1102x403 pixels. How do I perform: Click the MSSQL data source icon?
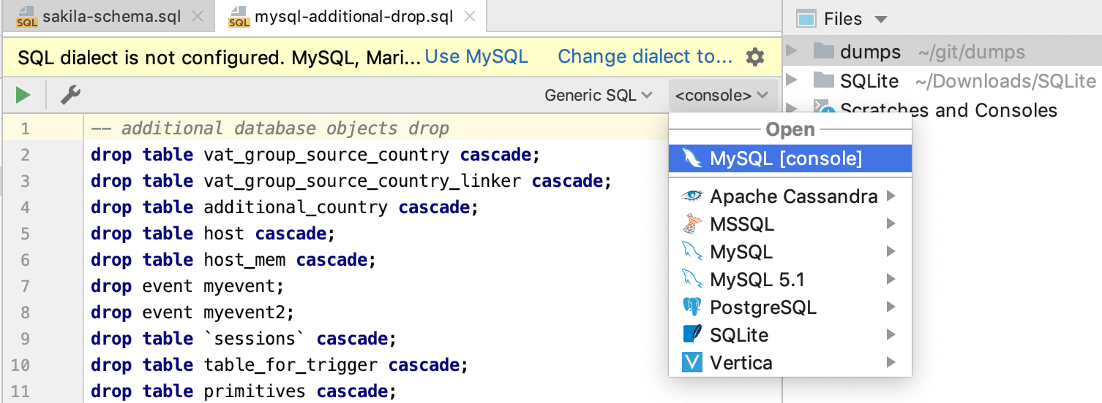click(691, 224)
